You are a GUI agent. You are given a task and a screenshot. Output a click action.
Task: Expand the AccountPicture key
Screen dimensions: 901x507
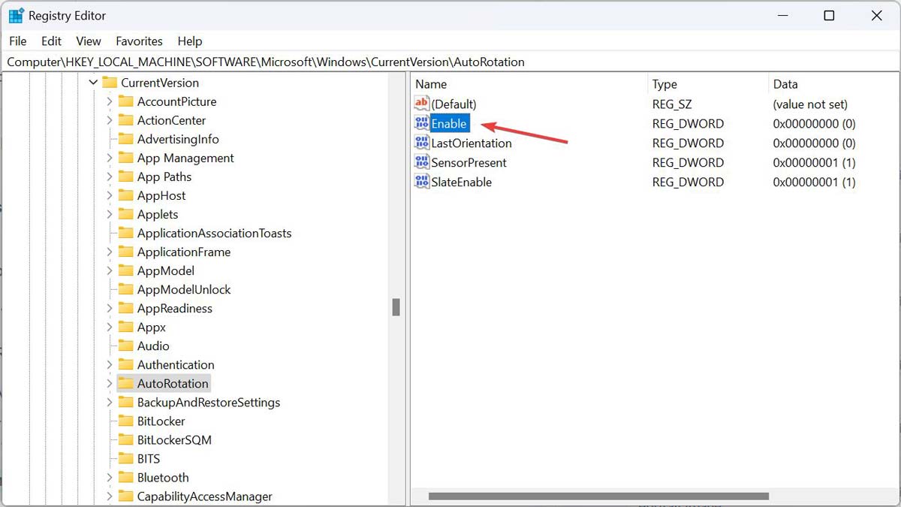(110, 101)
